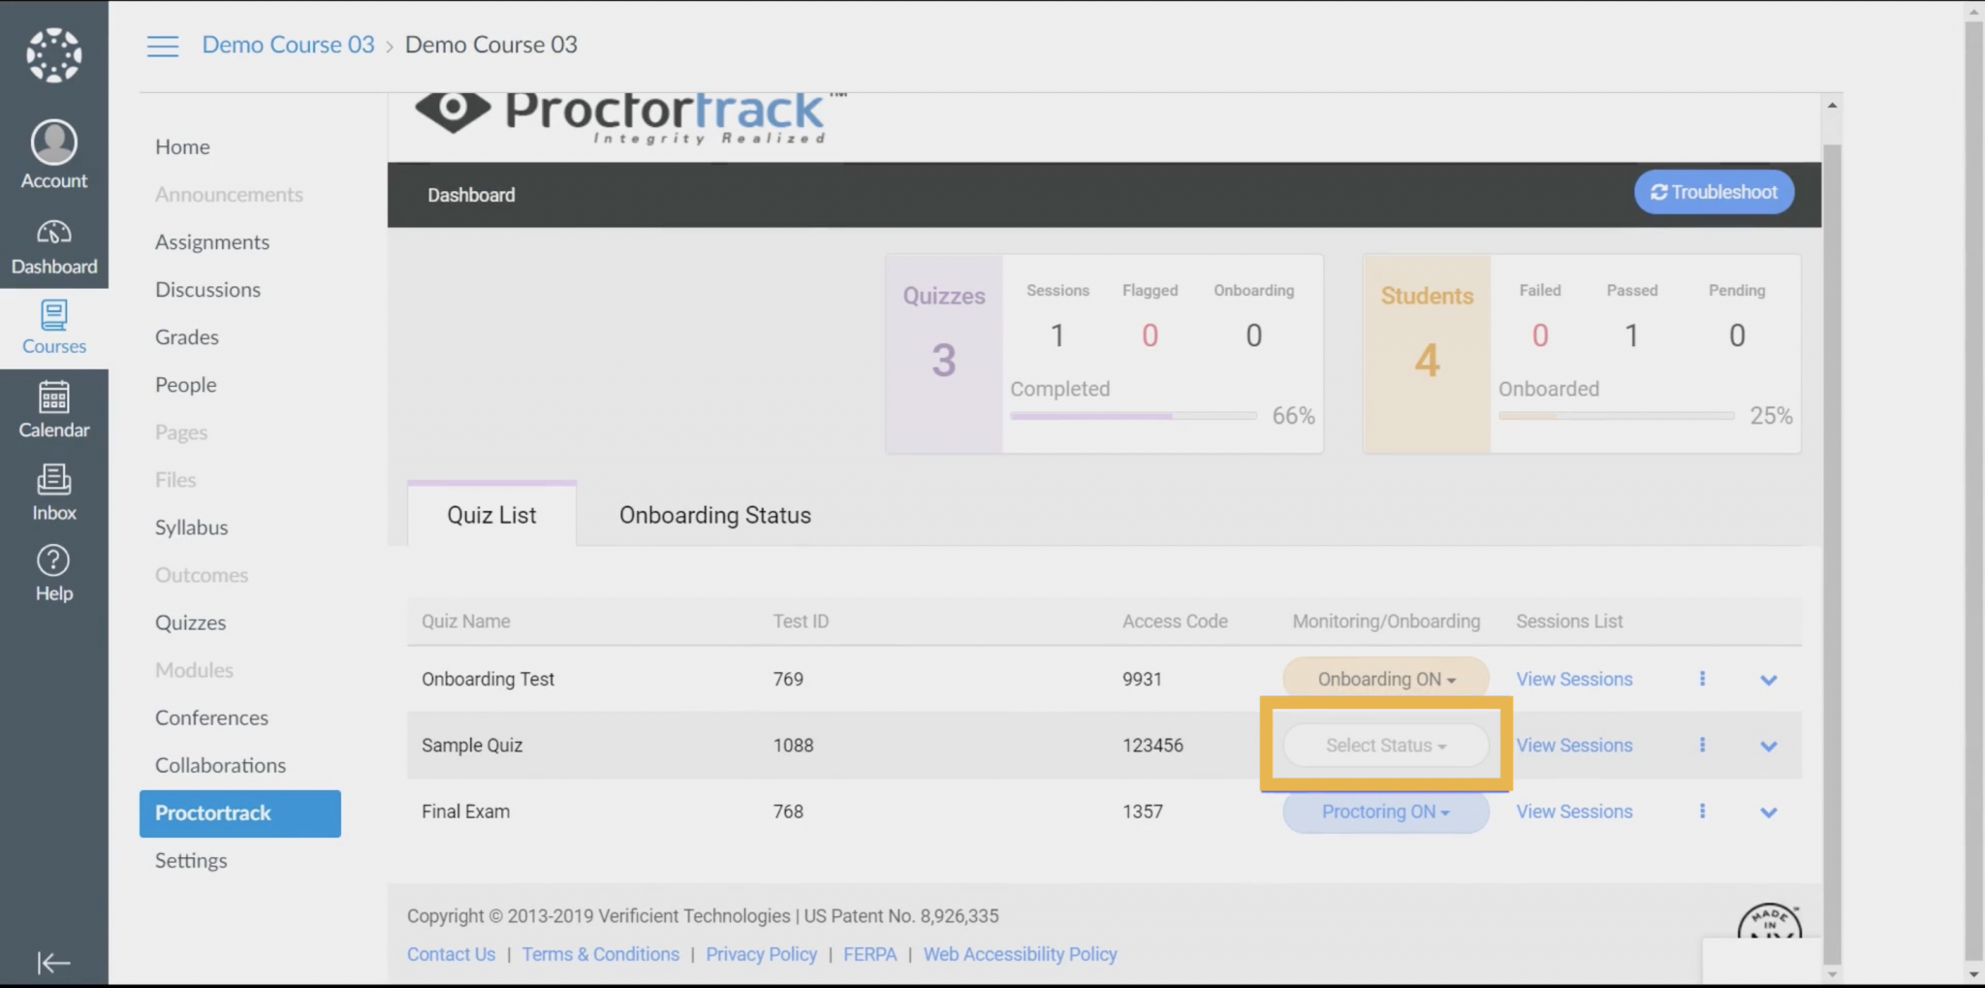Screen dimensions: 1985x988
Task: View Sessions for Onboarding Test
Action: [1574, 679]
